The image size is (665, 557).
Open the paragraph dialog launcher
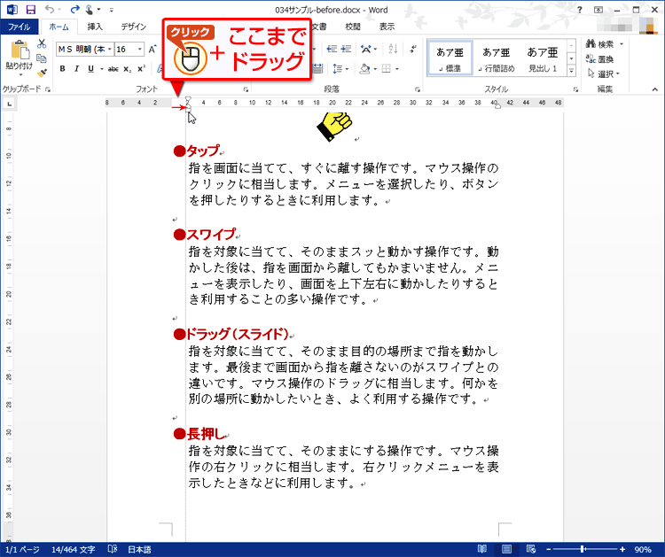point(418,89)
